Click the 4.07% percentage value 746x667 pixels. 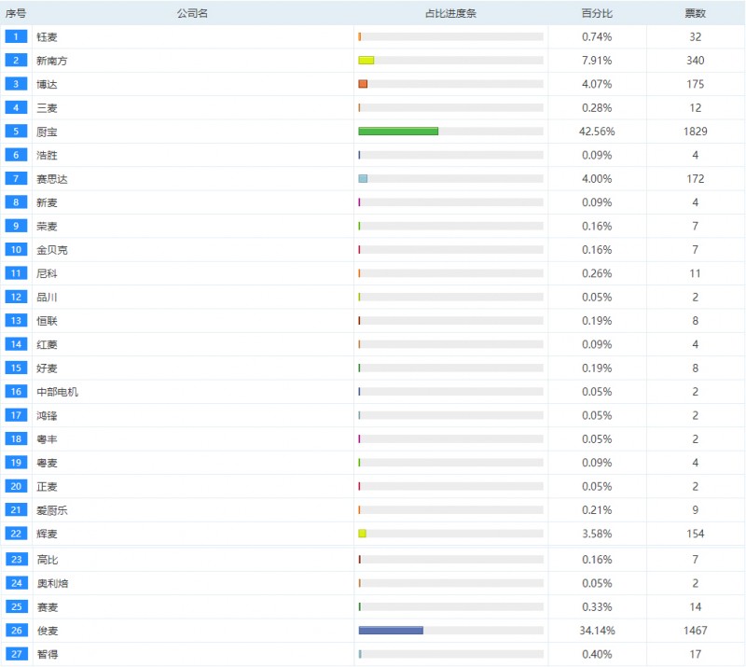tap(597, 84)
